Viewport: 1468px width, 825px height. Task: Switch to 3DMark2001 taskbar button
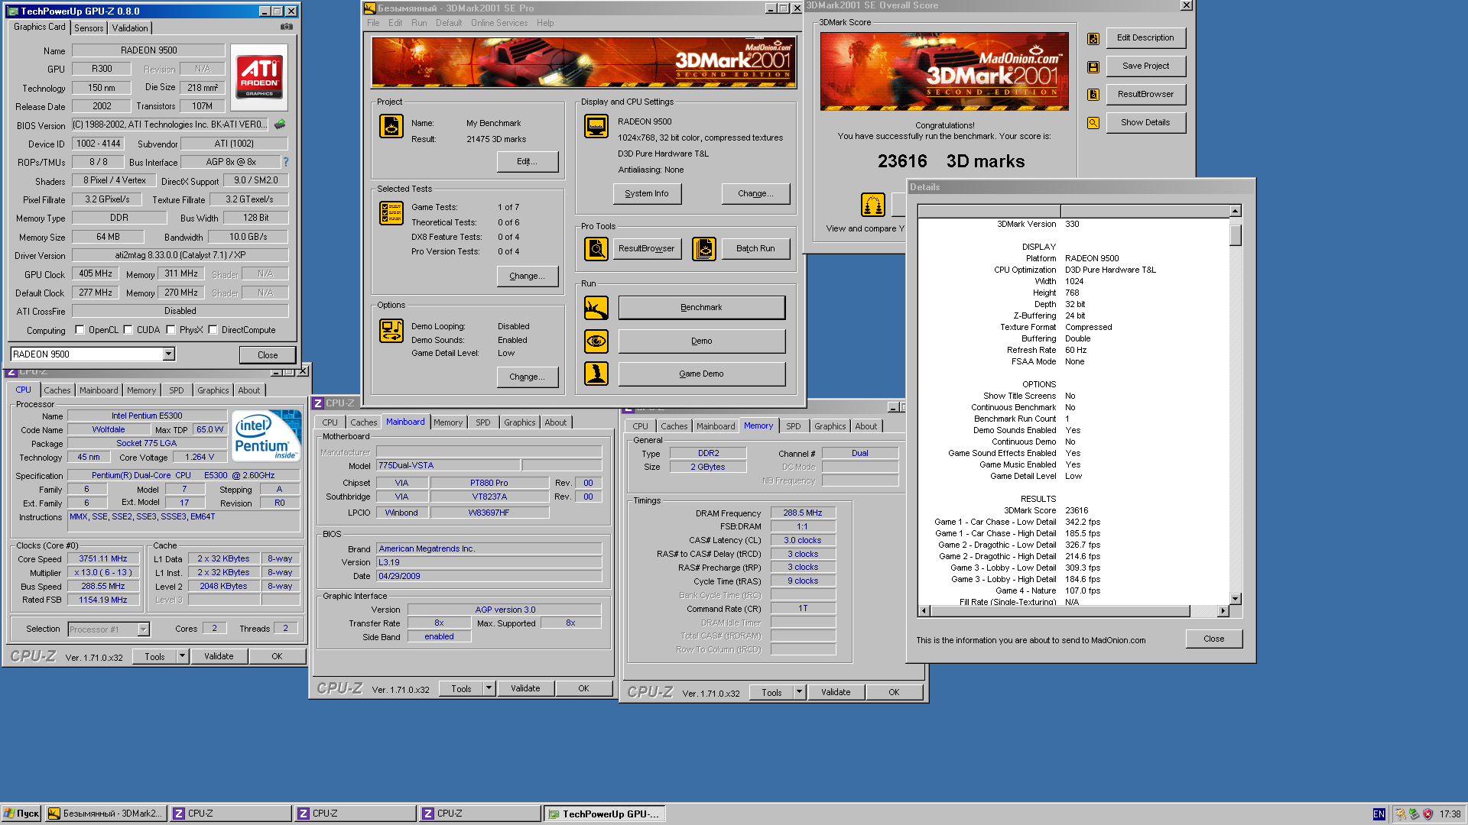point(106,814)
